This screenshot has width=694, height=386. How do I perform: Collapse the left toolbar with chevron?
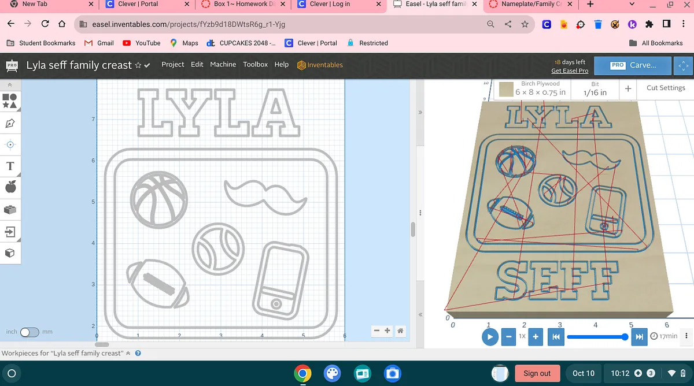click(x=10, y=84)
